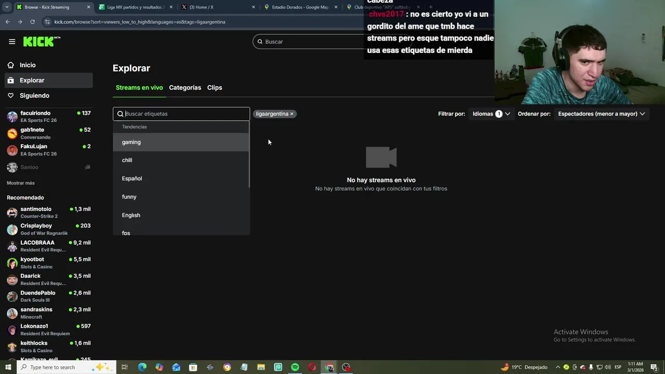This screenshot has width=665, height=374.
Task: Choose the funny trending tag
Action: (x=181, y=197)
